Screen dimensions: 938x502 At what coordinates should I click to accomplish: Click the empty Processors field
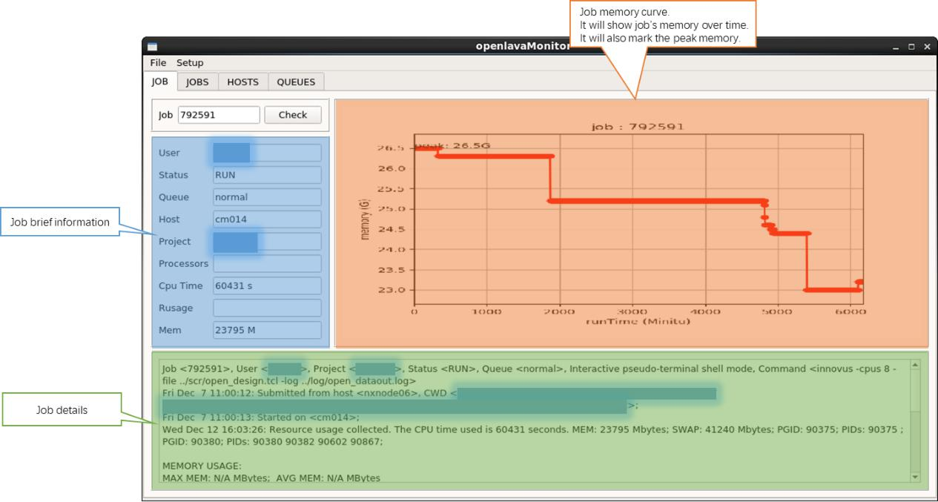(x=267, y=263)
